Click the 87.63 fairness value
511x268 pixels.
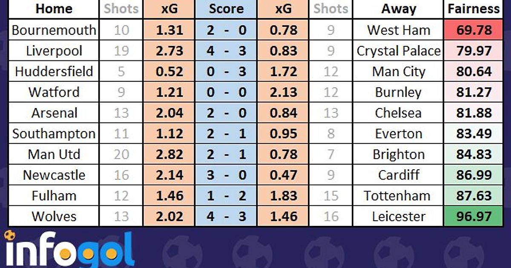click(474, 196)
